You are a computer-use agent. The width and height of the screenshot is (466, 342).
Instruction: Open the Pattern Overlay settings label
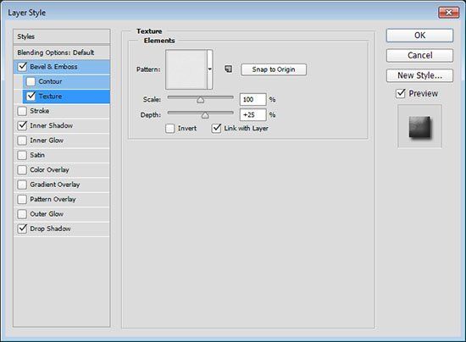tap(53, 199)
